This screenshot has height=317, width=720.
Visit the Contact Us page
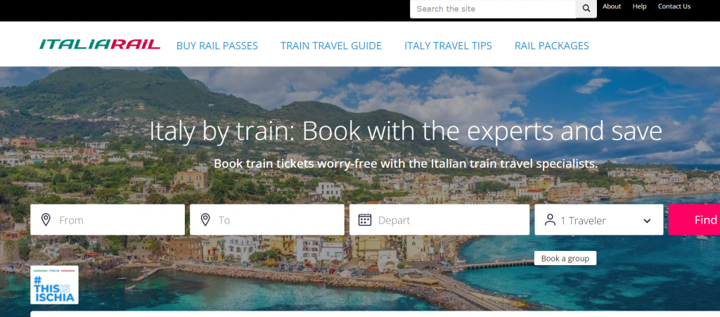pos(674,6)
